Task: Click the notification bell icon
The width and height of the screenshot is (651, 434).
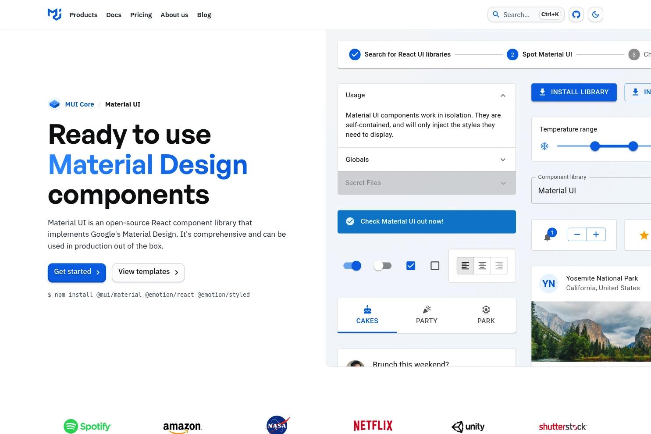Action: click(547, 237)
